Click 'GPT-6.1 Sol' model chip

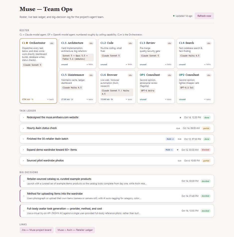(x=187, y=88)
